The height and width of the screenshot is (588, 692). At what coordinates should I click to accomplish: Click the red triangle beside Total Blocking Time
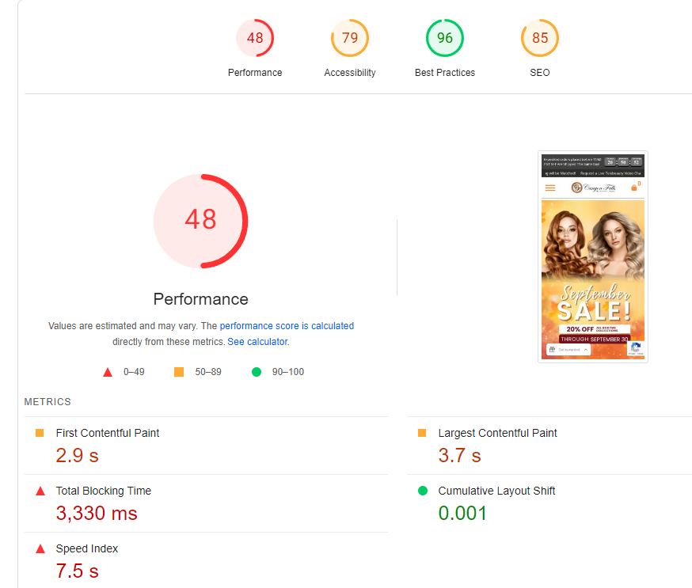click(40, 491)
